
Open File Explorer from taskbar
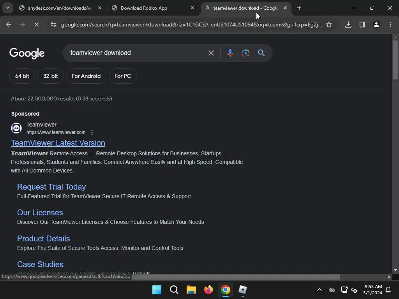tap(191, 290)
